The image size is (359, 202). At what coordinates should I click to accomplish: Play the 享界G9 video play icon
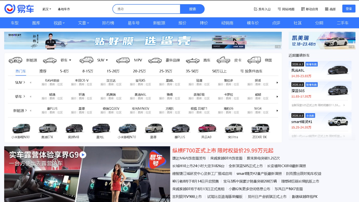pyautogui.click(x=83, y=155)
